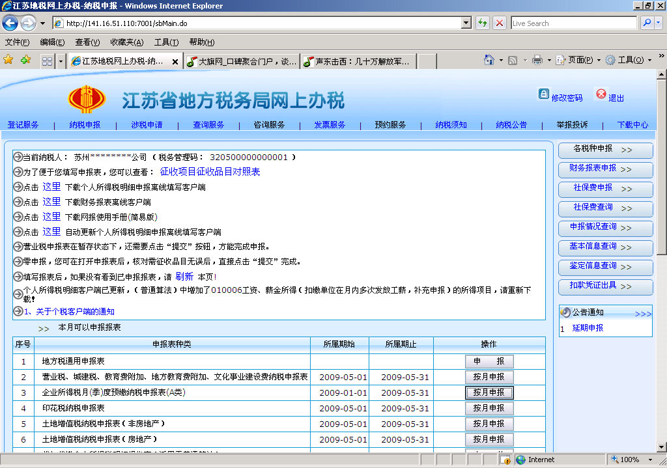Open the 征收项目征收品目对照表 link

(210, 172)
